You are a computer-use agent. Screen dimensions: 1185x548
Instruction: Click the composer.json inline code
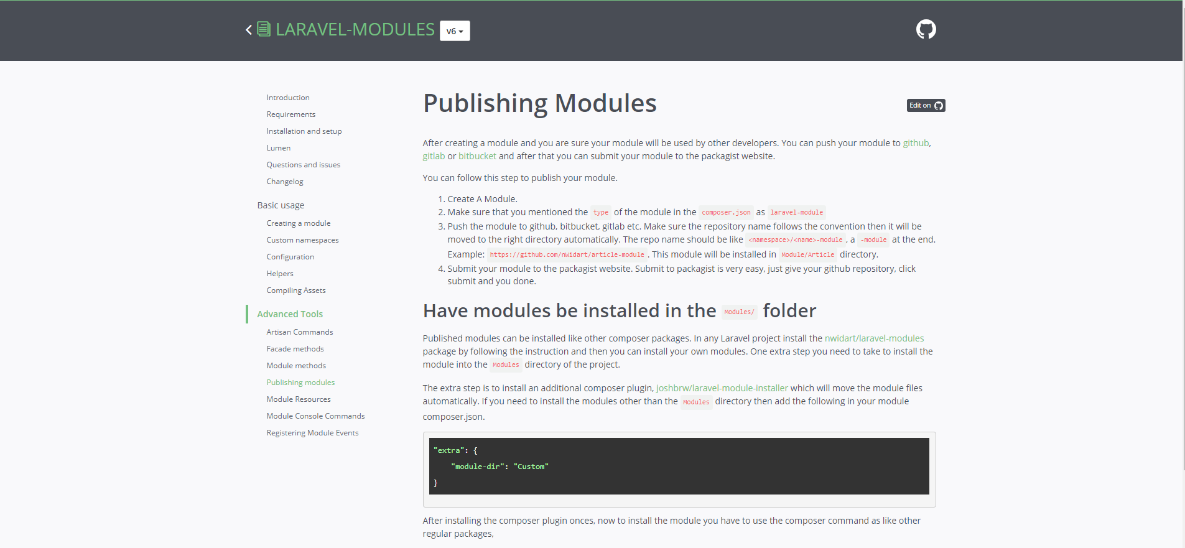[726, 213]
